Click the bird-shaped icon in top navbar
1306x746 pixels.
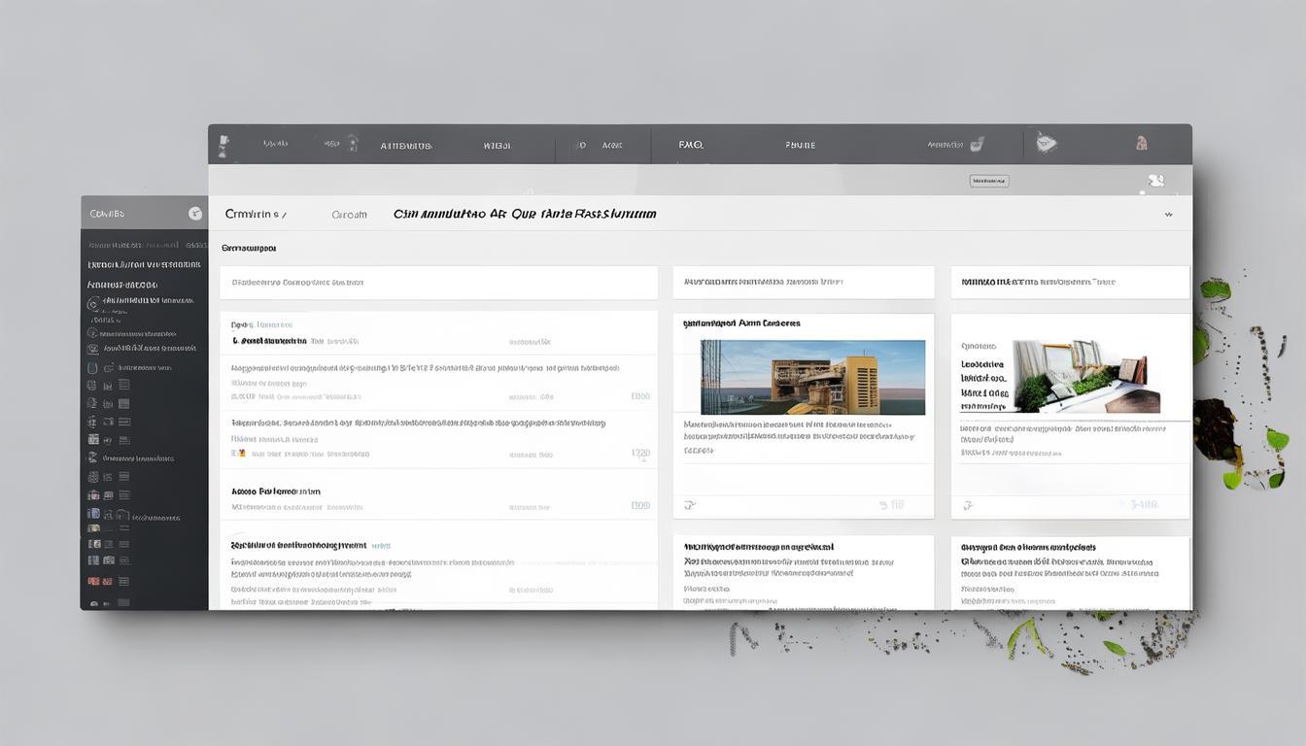click(x=1046, y=144)
